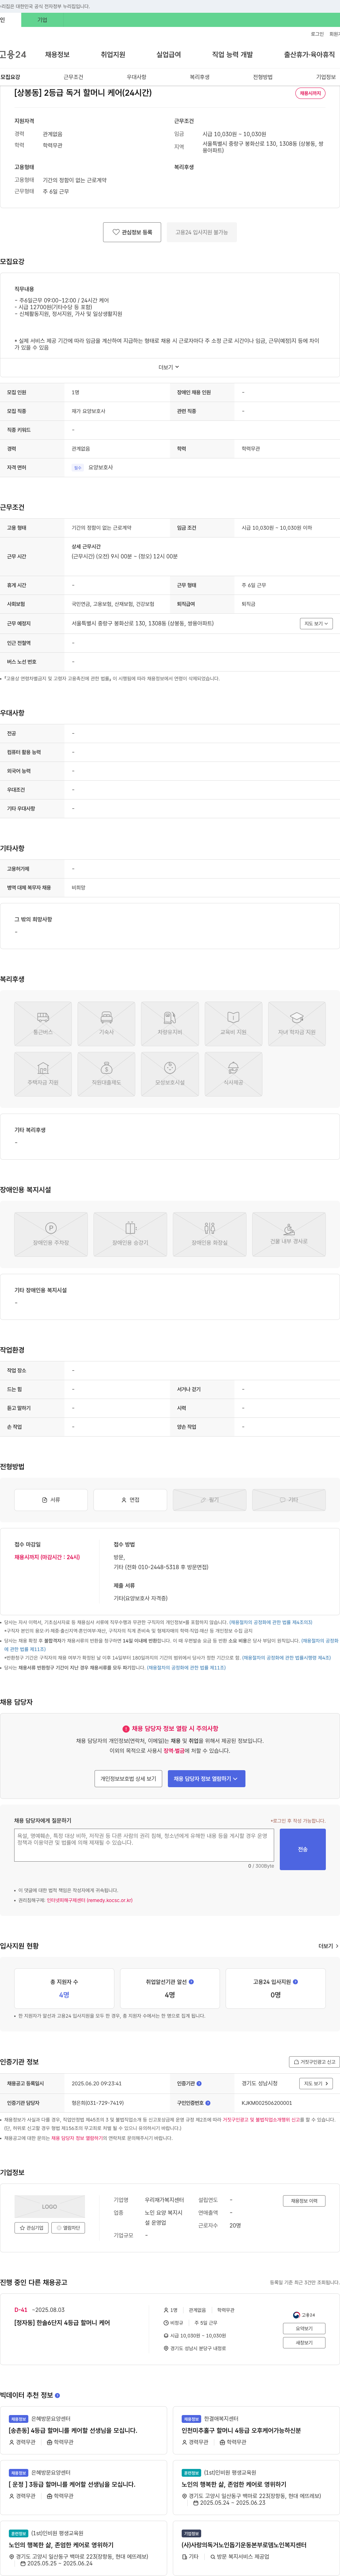
Task: Click the 주택자금 지원 welfare icon
Action: pyautogui.click(x=43, y=1074)
